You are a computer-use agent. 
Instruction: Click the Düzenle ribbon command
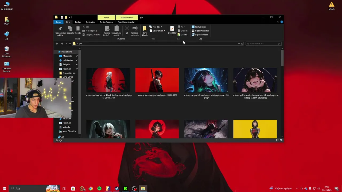pos(183,31)
